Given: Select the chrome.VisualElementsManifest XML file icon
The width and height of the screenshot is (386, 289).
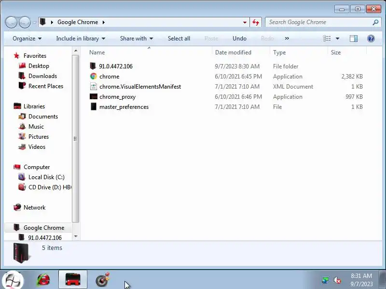Looking at the screenshot, I should pyautogui.click(x=93, y=87).
